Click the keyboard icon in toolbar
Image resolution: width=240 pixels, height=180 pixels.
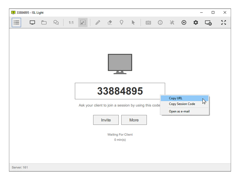148,22
